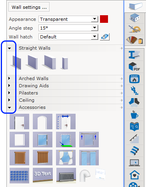The width and height of the screenshot is (146, 187).
Task: Collapse the Straight Walls section
Action: [x=9, y=48]
